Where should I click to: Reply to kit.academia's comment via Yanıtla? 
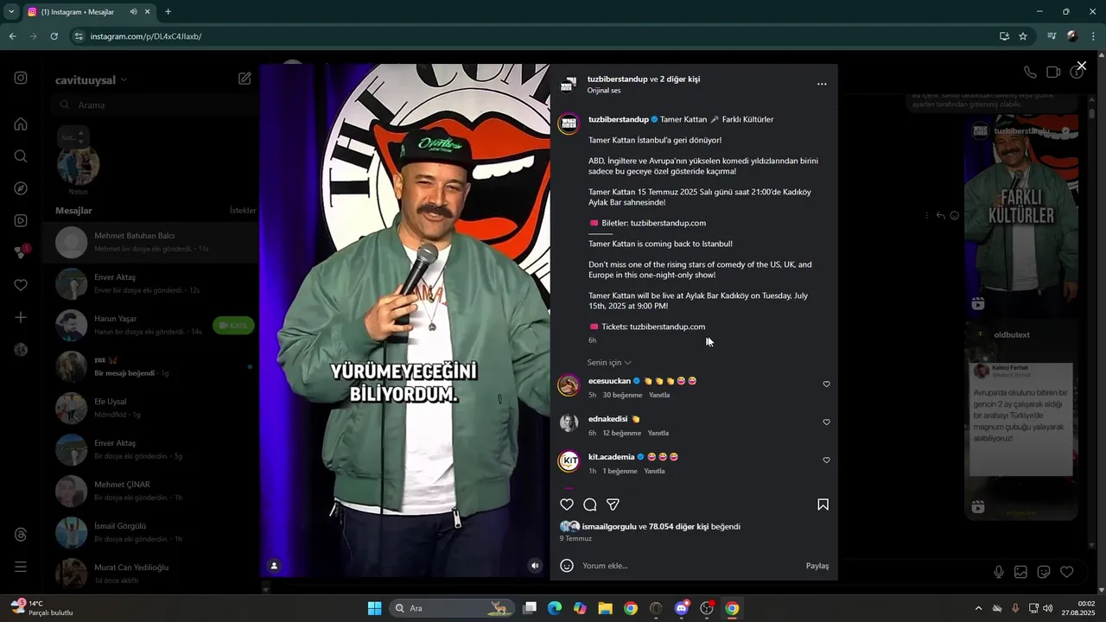tap(654, 471)
